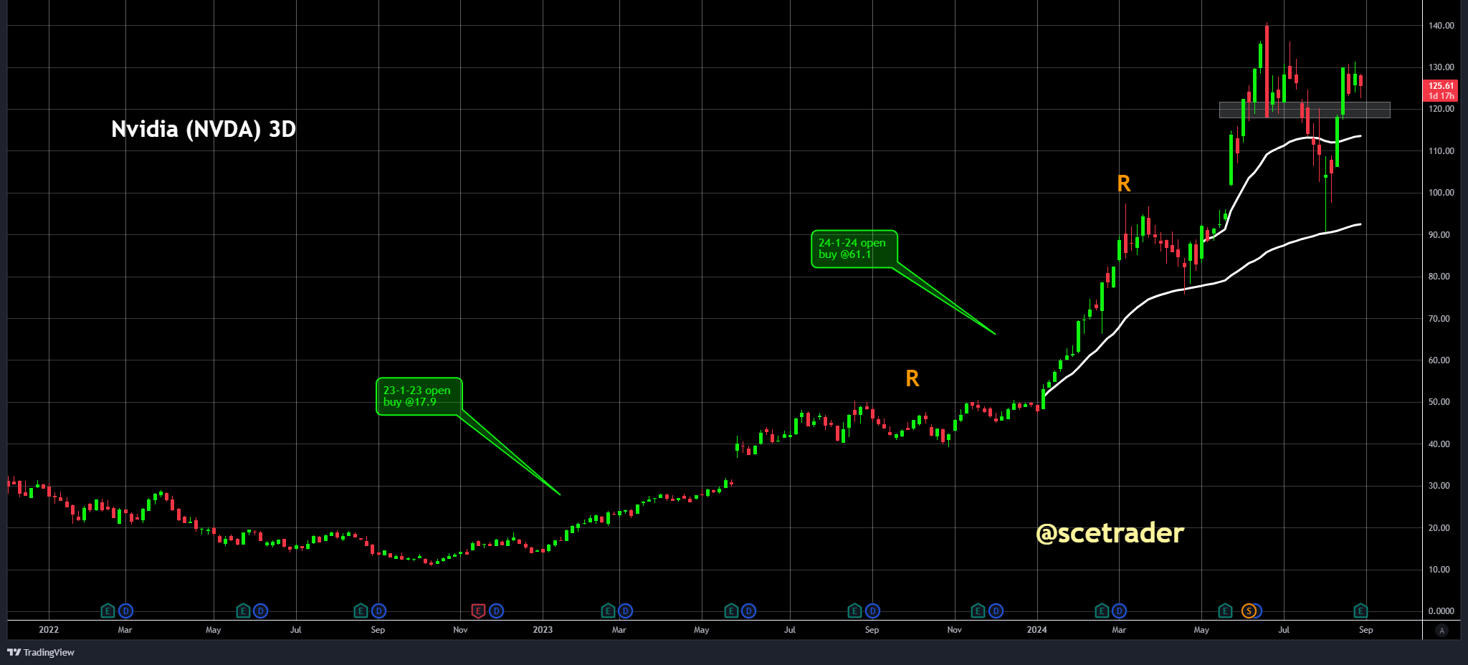The height and width of the screenshot is (665, 1468).
Task: Click the orange R label near March 2024
Action: click(1123, 184)
